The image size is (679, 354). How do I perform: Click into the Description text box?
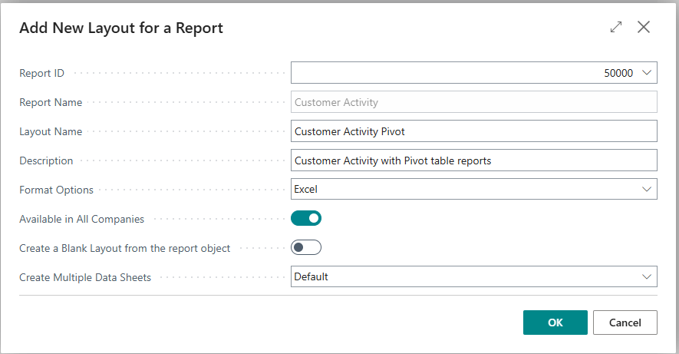473,160
